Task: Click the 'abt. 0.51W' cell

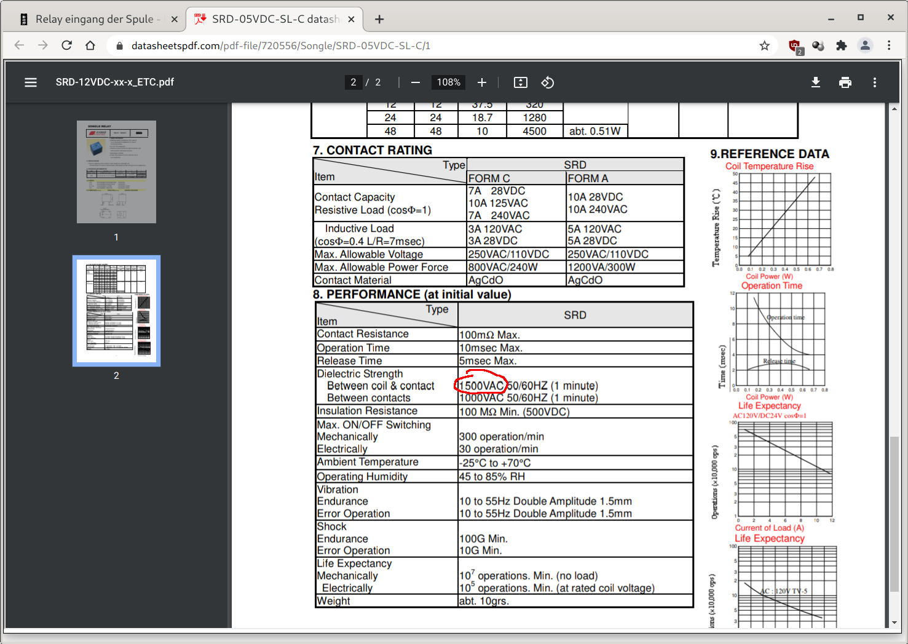Action: click(594, 131)
